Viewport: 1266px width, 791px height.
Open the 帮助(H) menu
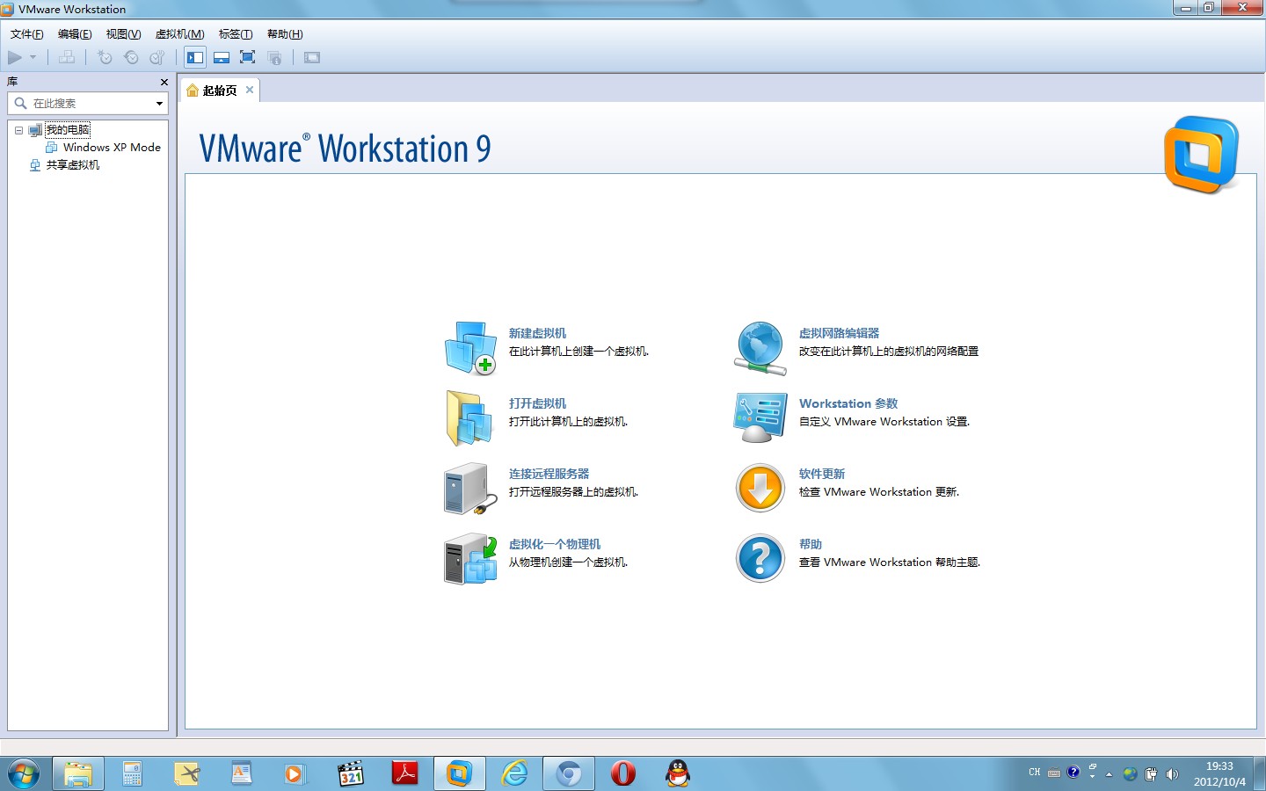[x=285, y=34]
